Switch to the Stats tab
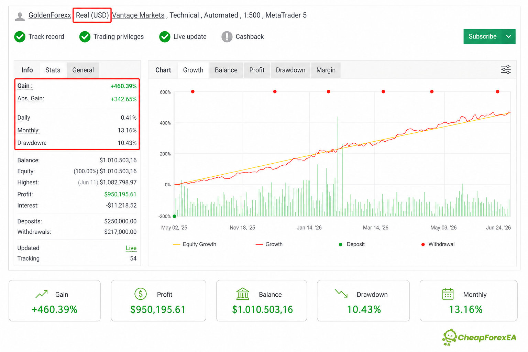 coord(53,70)
